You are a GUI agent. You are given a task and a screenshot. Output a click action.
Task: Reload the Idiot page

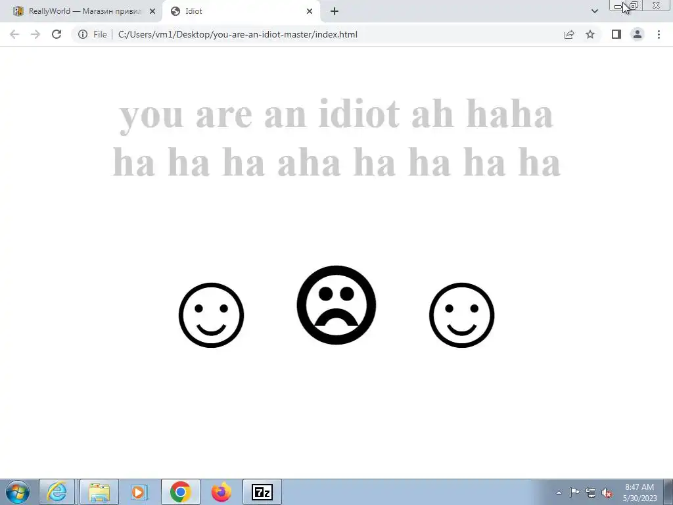point(57,34)
